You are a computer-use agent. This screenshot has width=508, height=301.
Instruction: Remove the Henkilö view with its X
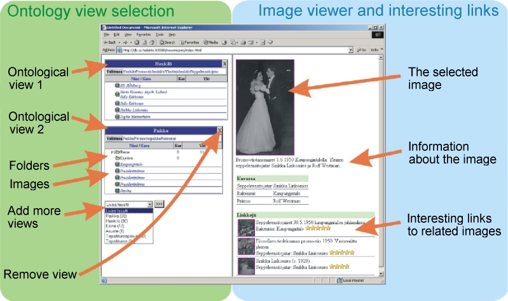(x=224, y=64)
